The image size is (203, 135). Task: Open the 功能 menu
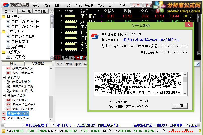coord(47,5)
